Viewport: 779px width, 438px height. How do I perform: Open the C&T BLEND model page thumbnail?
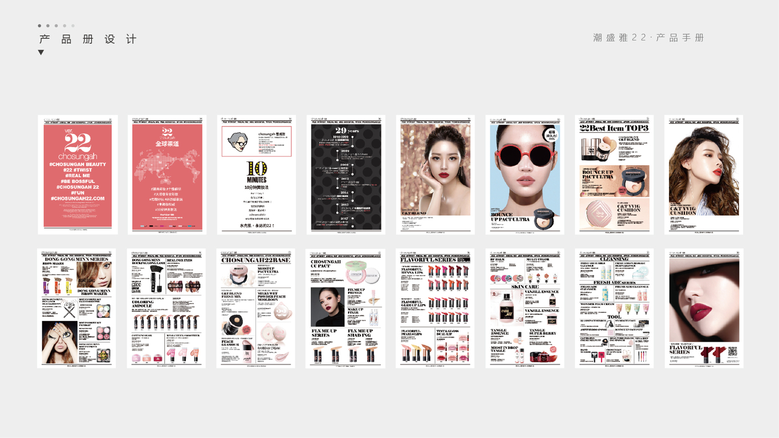tap(435, 175)
